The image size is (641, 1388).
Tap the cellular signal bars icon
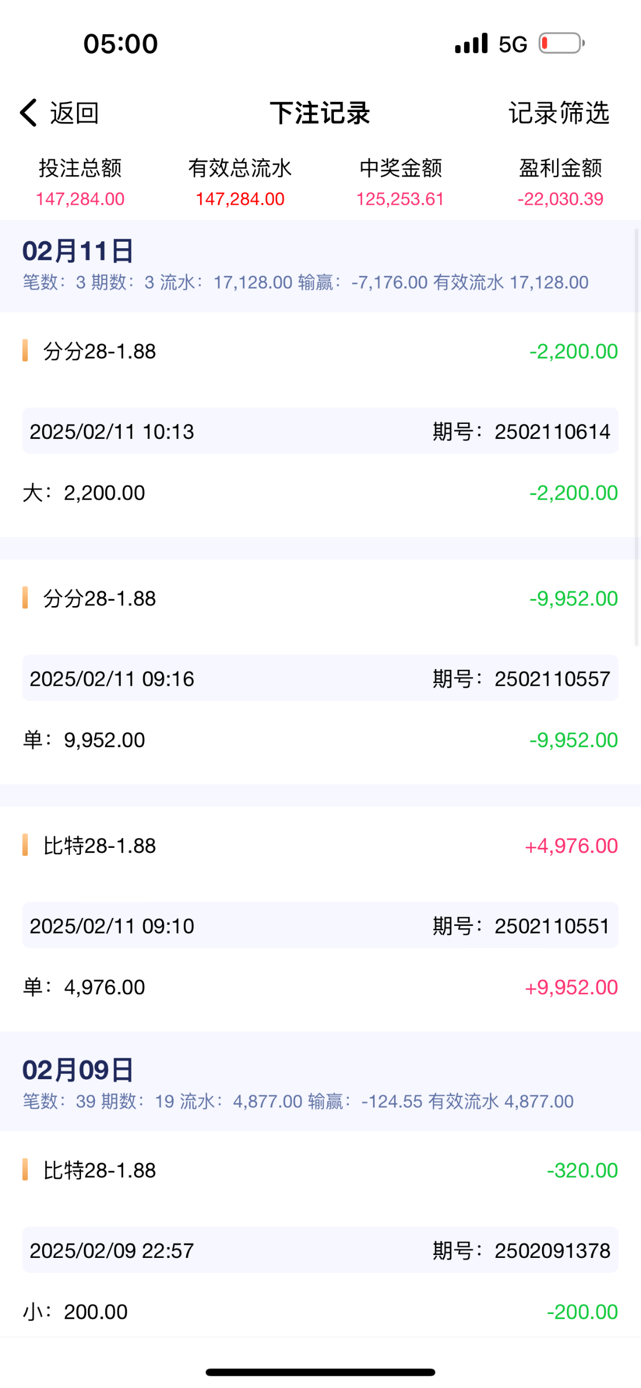(x=471, y=43)
